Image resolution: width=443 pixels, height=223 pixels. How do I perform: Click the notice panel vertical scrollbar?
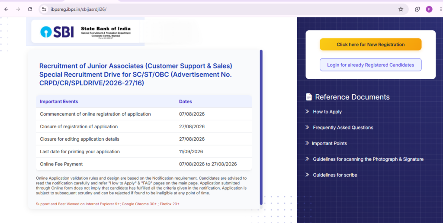pyautogui.click(x=261, y=127)
